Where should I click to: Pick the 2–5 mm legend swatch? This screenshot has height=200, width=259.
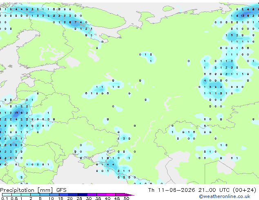(35, 195)
